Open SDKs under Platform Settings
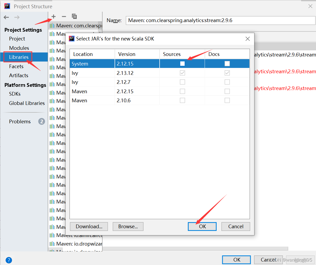The image size is (316, 265). pos(15,94)
